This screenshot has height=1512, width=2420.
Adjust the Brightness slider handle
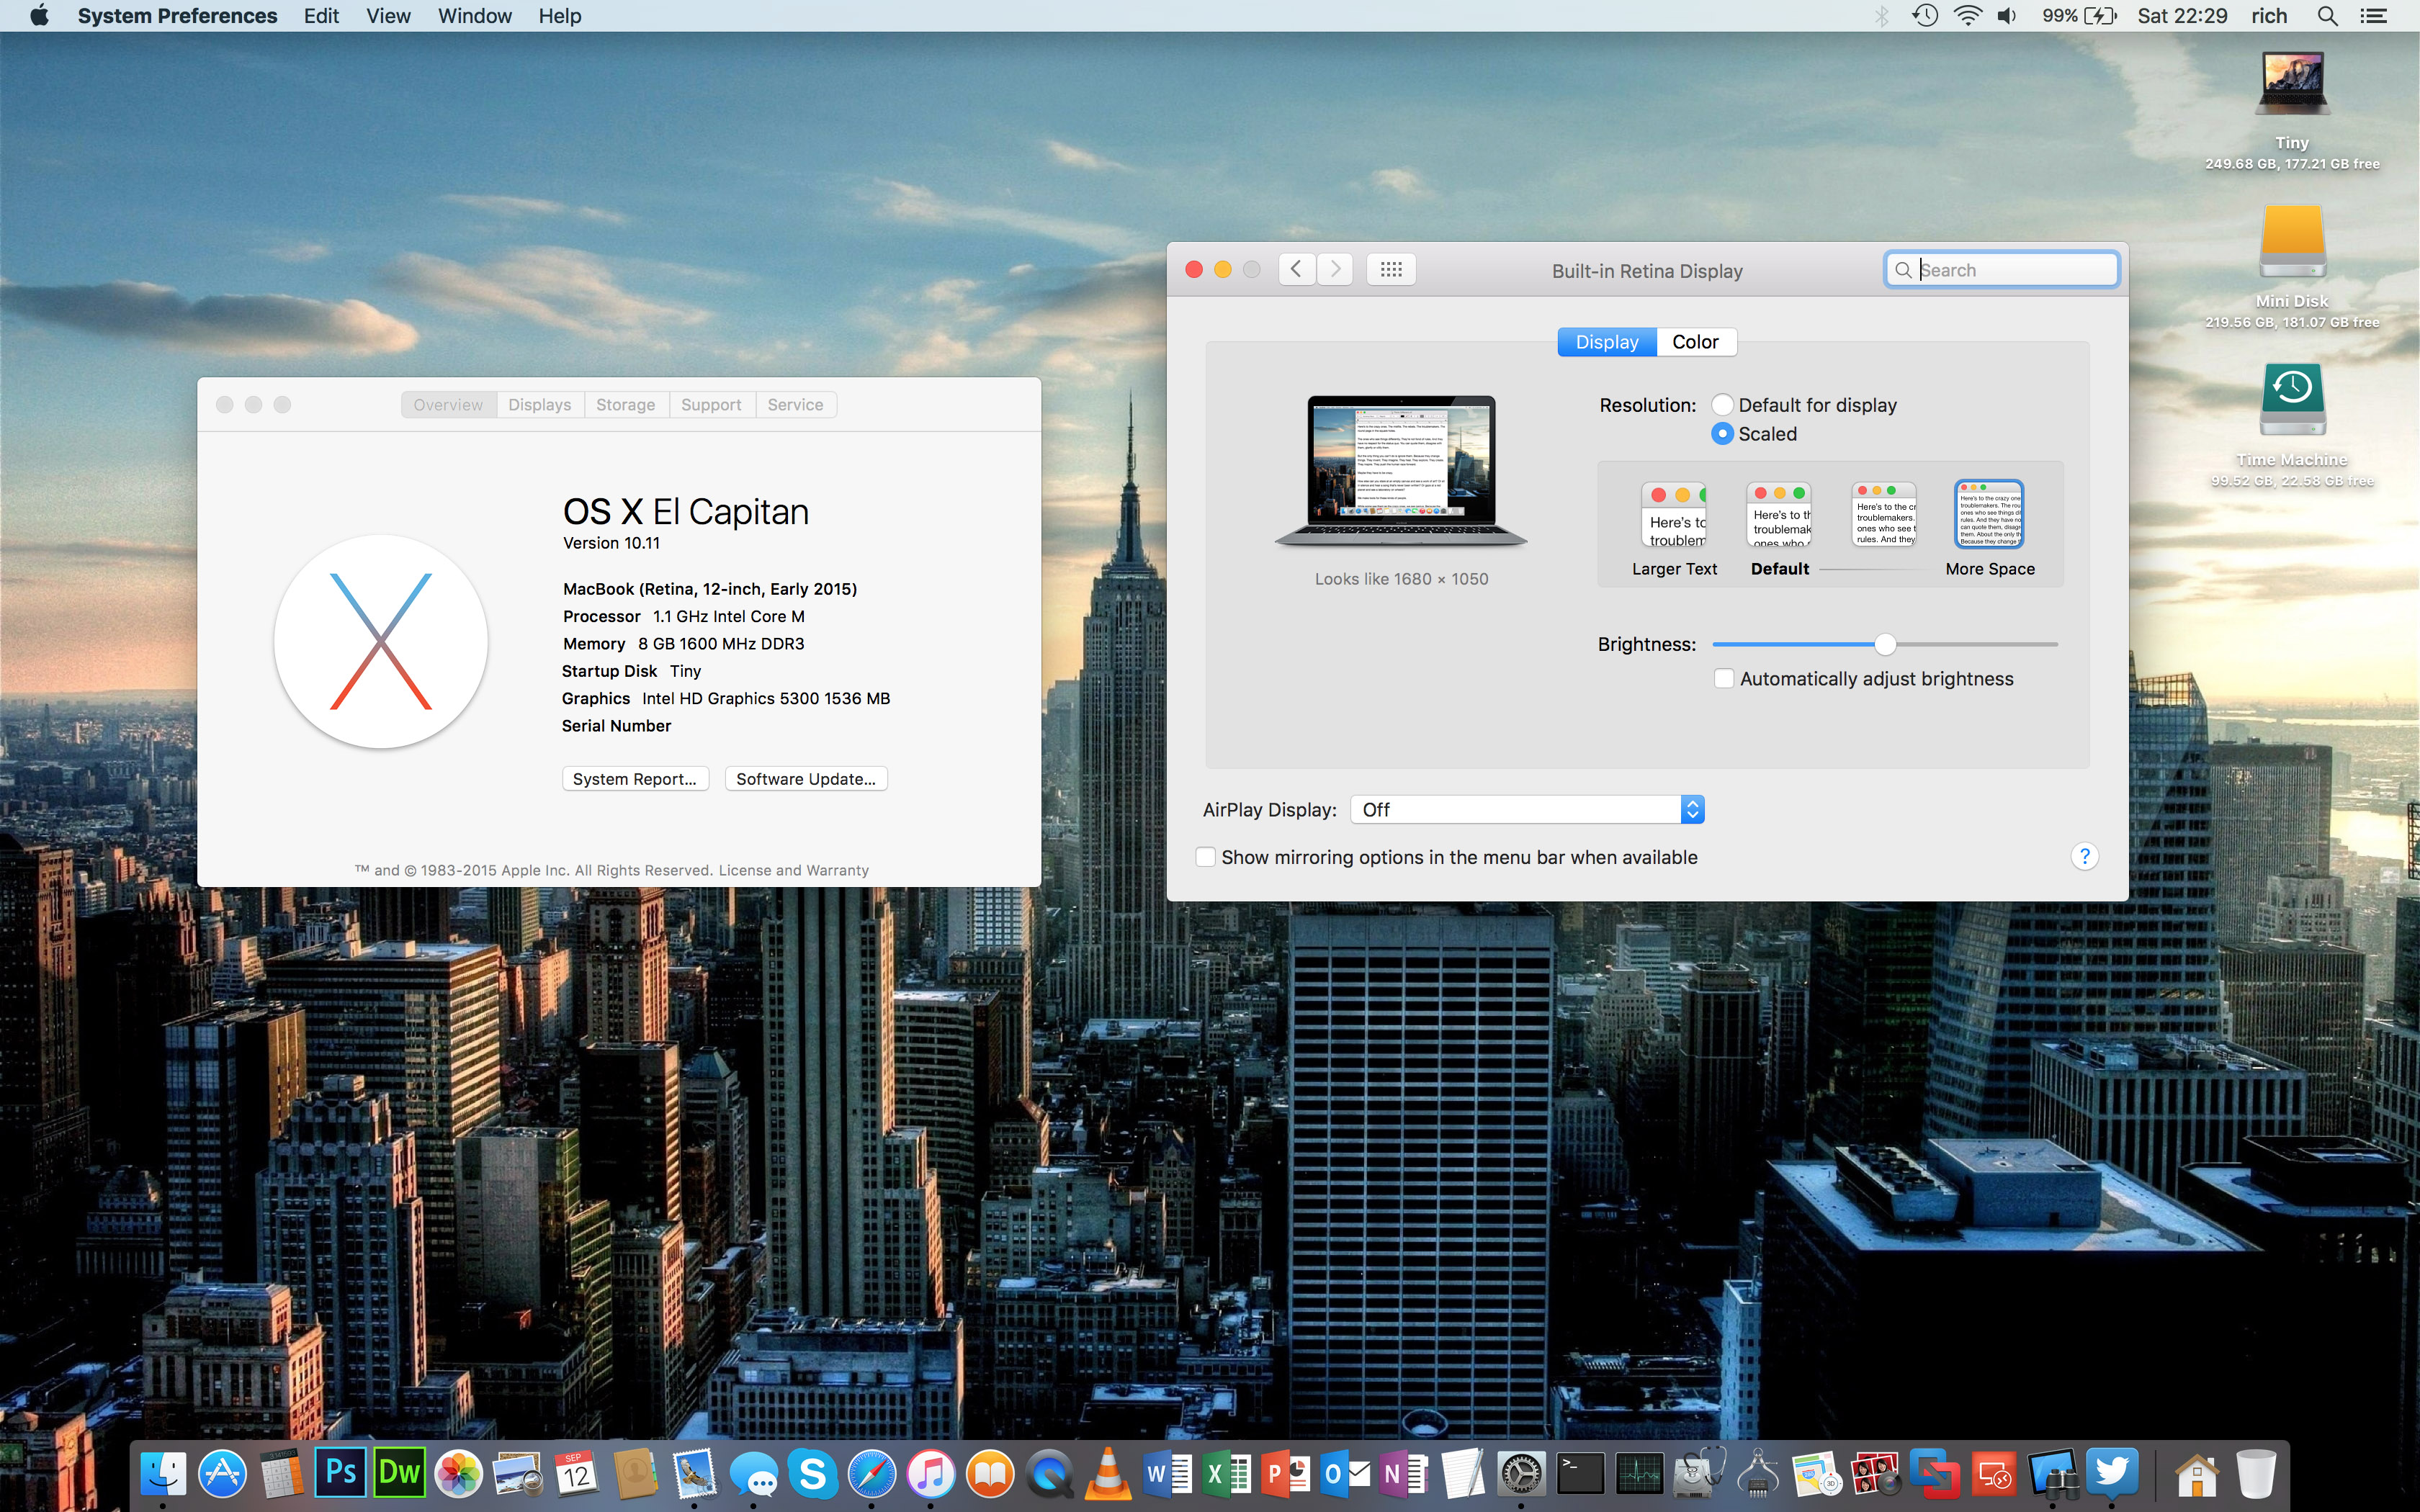tap(1884, 645)
